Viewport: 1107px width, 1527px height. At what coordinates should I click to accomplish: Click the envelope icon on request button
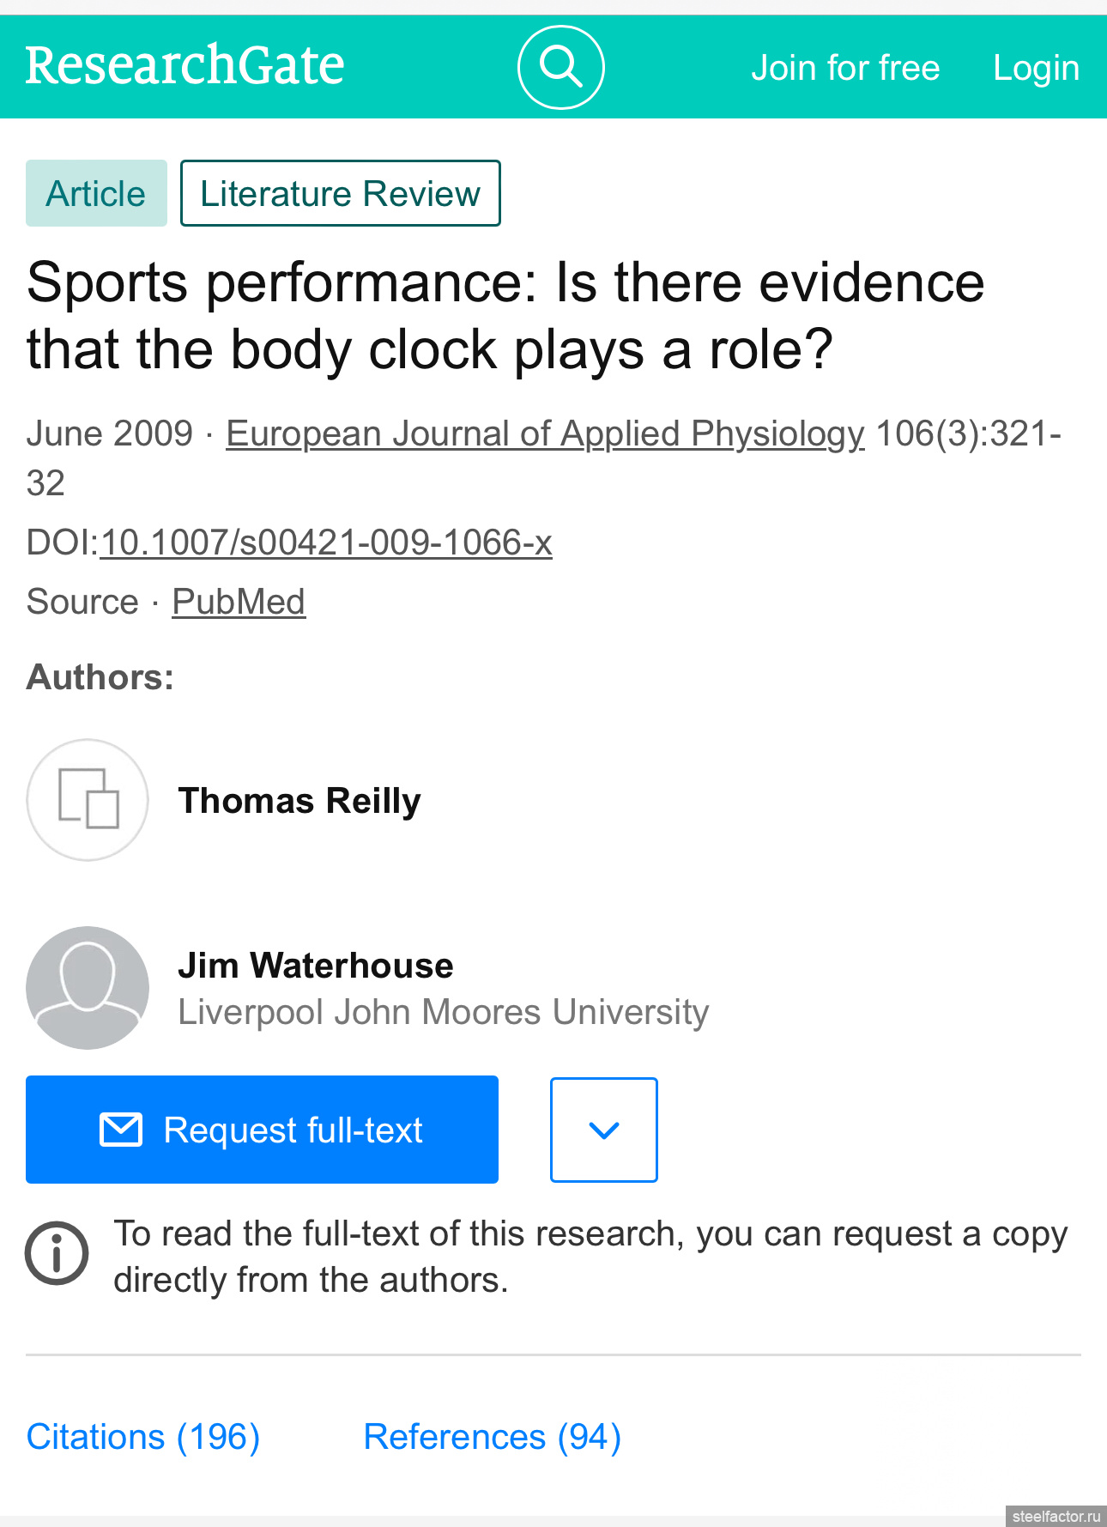(x=121, y=1130)
